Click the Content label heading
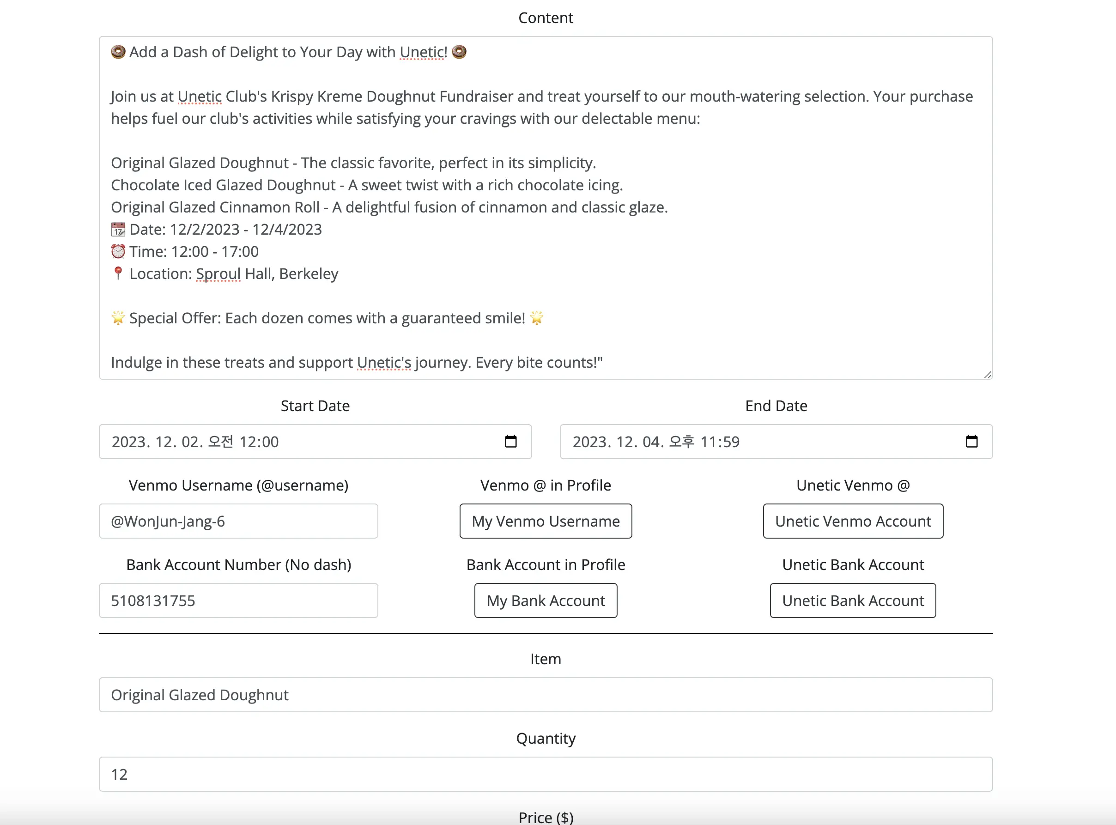The width and height of the screenshot is (1116, 825). [x=546, y=18]
